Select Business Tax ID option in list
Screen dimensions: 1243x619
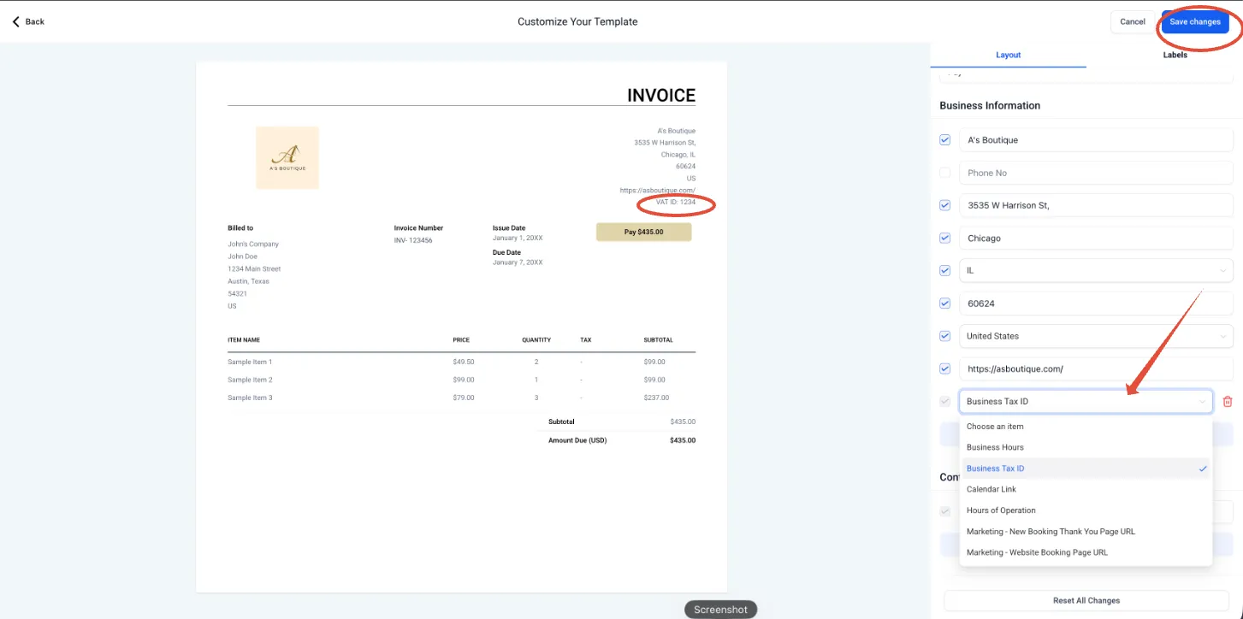pyautogui.click(x=1086, y=469)
